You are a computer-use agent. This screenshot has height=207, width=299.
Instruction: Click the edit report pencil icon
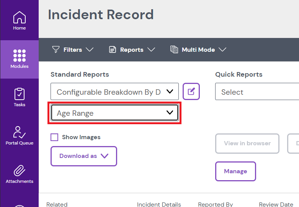pyautogui.click(x=191, y=92)
